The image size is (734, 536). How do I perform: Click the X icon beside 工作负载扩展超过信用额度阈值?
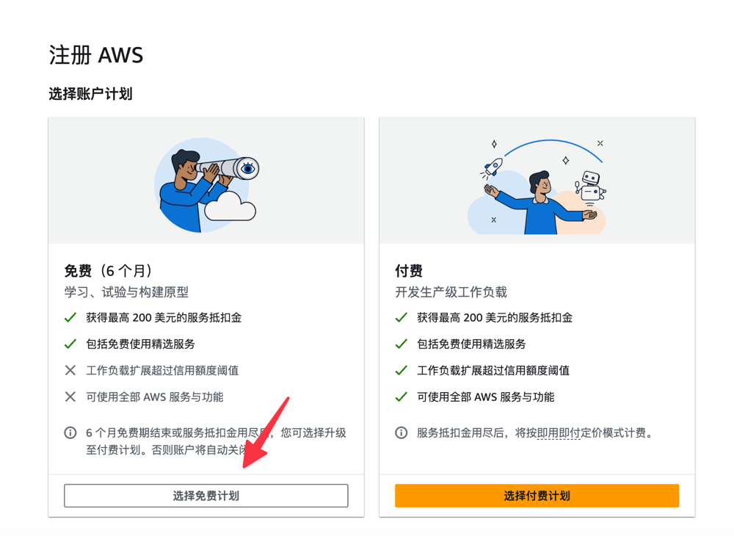(70, 370)
